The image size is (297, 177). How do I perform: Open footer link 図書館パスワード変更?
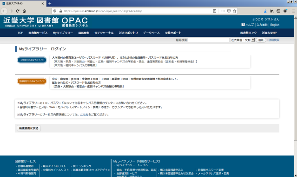coord(211,170)
